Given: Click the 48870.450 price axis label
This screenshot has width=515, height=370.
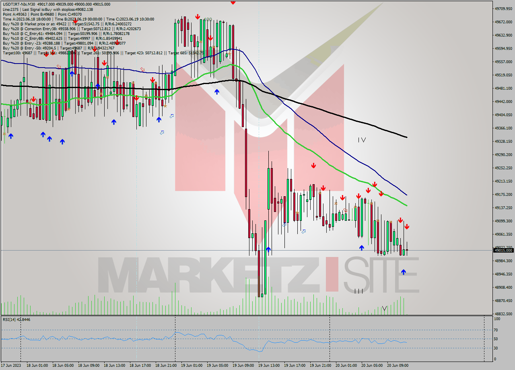Looking at the screenshot, I should pyautogui.click(x=503, y=300).
